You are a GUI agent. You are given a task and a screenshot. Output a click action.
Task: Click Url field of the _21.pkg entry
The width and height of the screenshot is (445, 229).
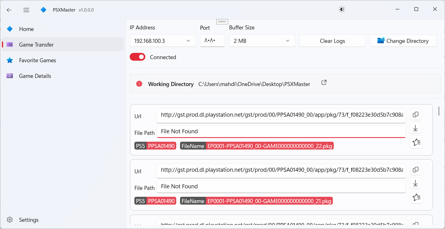click(281, 170)
